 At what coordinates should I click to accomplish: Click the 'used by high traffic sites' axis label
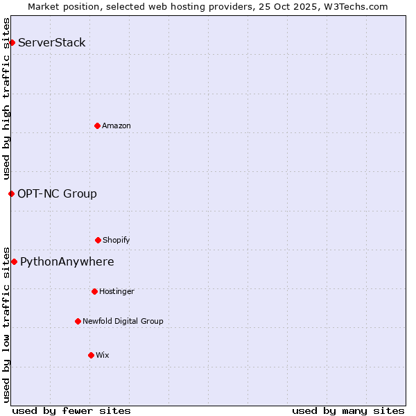(x=6, y=98)
